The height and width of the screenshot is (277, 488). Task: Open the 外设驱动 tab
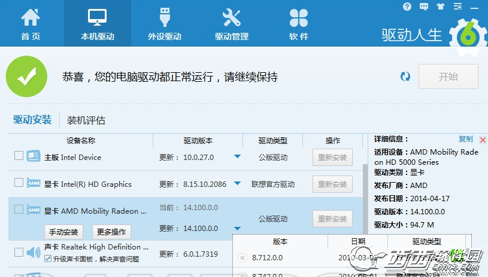pyautogui.click(x=165, y=24)
